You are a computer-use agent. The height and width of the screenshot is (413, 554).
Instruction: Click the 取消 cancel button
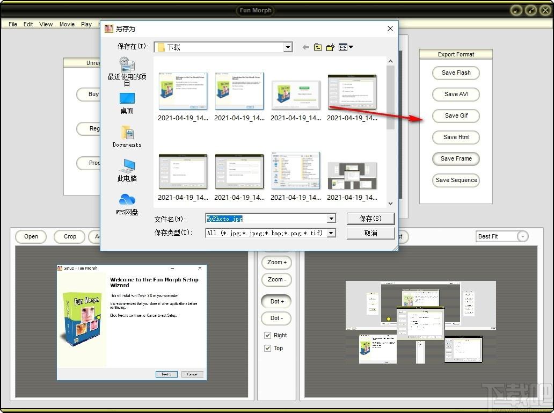[370, 233]
